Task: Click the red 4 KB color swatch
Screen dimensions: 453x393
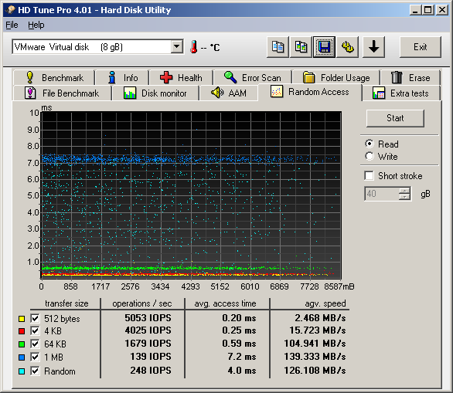Action: [22, 331]
